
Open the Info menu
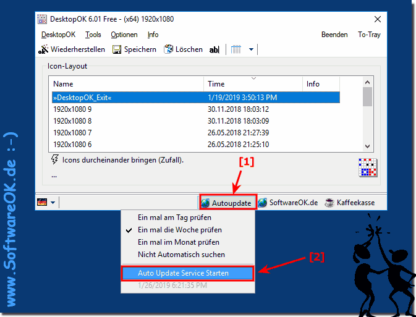153,35
